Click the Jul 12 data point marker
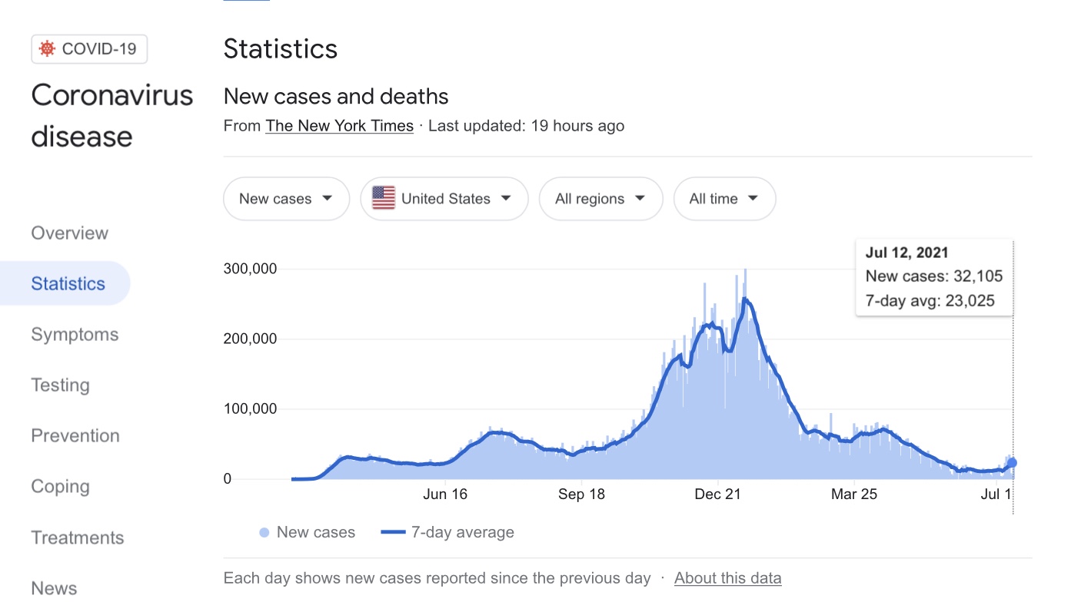 click(x=1012, y=462)
